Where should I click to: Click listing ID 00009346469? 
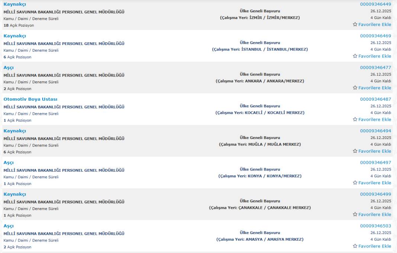point(375,36)
